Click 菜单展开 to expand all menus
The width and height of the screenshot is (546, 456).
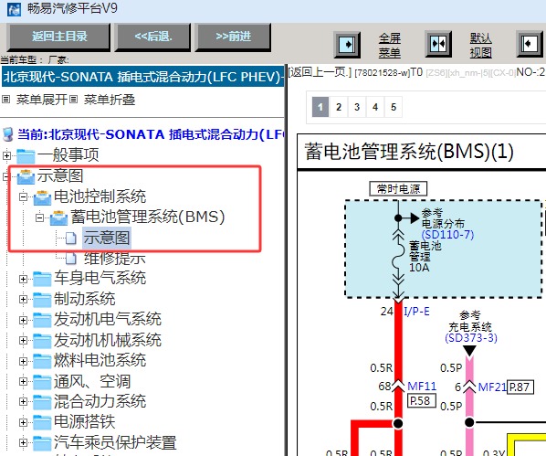click(x=41, y=100)
